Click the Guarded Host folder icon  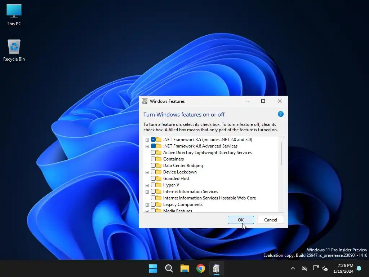159,179
